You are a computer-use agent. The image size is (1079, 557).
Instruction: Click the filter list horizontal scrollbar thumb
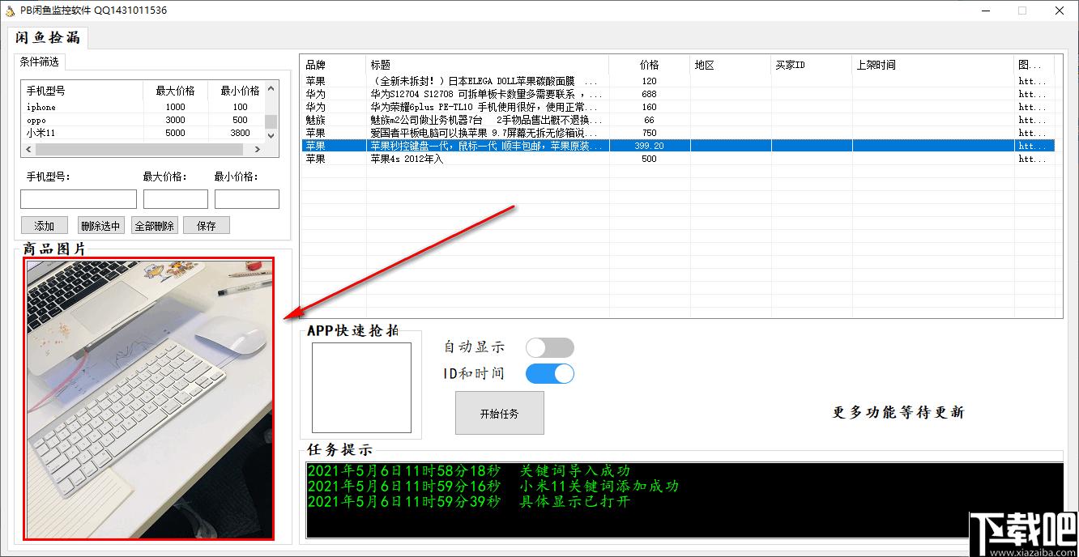pyautogui.click(x=139, y=150)
